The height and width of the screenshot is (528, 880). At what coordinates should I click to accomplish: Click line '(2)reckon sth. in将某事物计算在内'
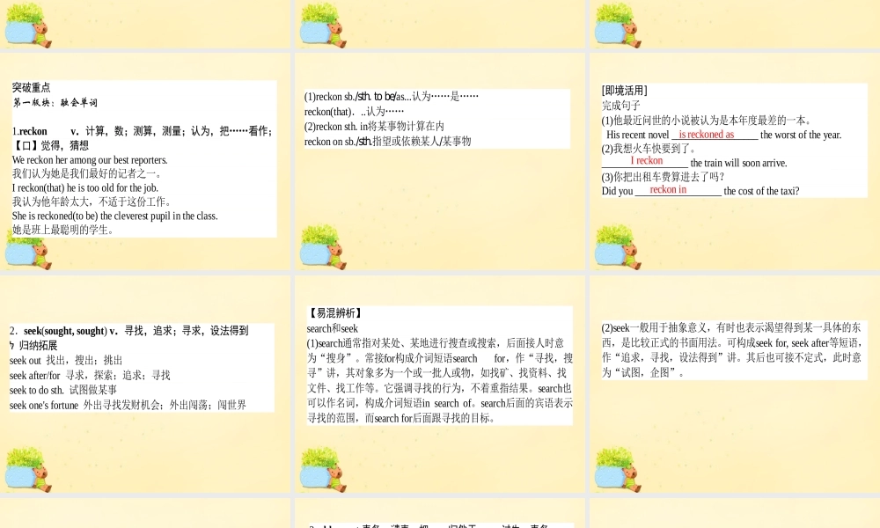point(374,127)
